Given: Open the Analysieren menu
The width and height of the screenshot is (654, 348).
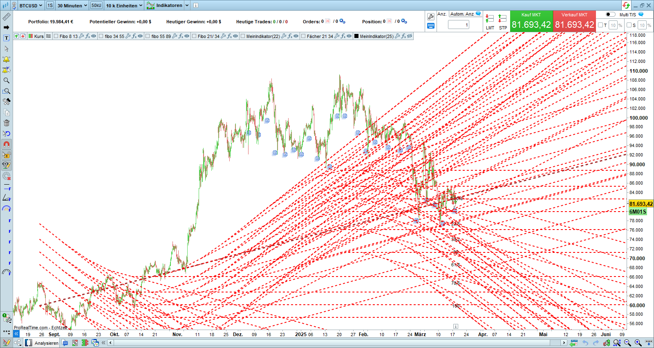Looking at the screenshot, I should [42, 343].
